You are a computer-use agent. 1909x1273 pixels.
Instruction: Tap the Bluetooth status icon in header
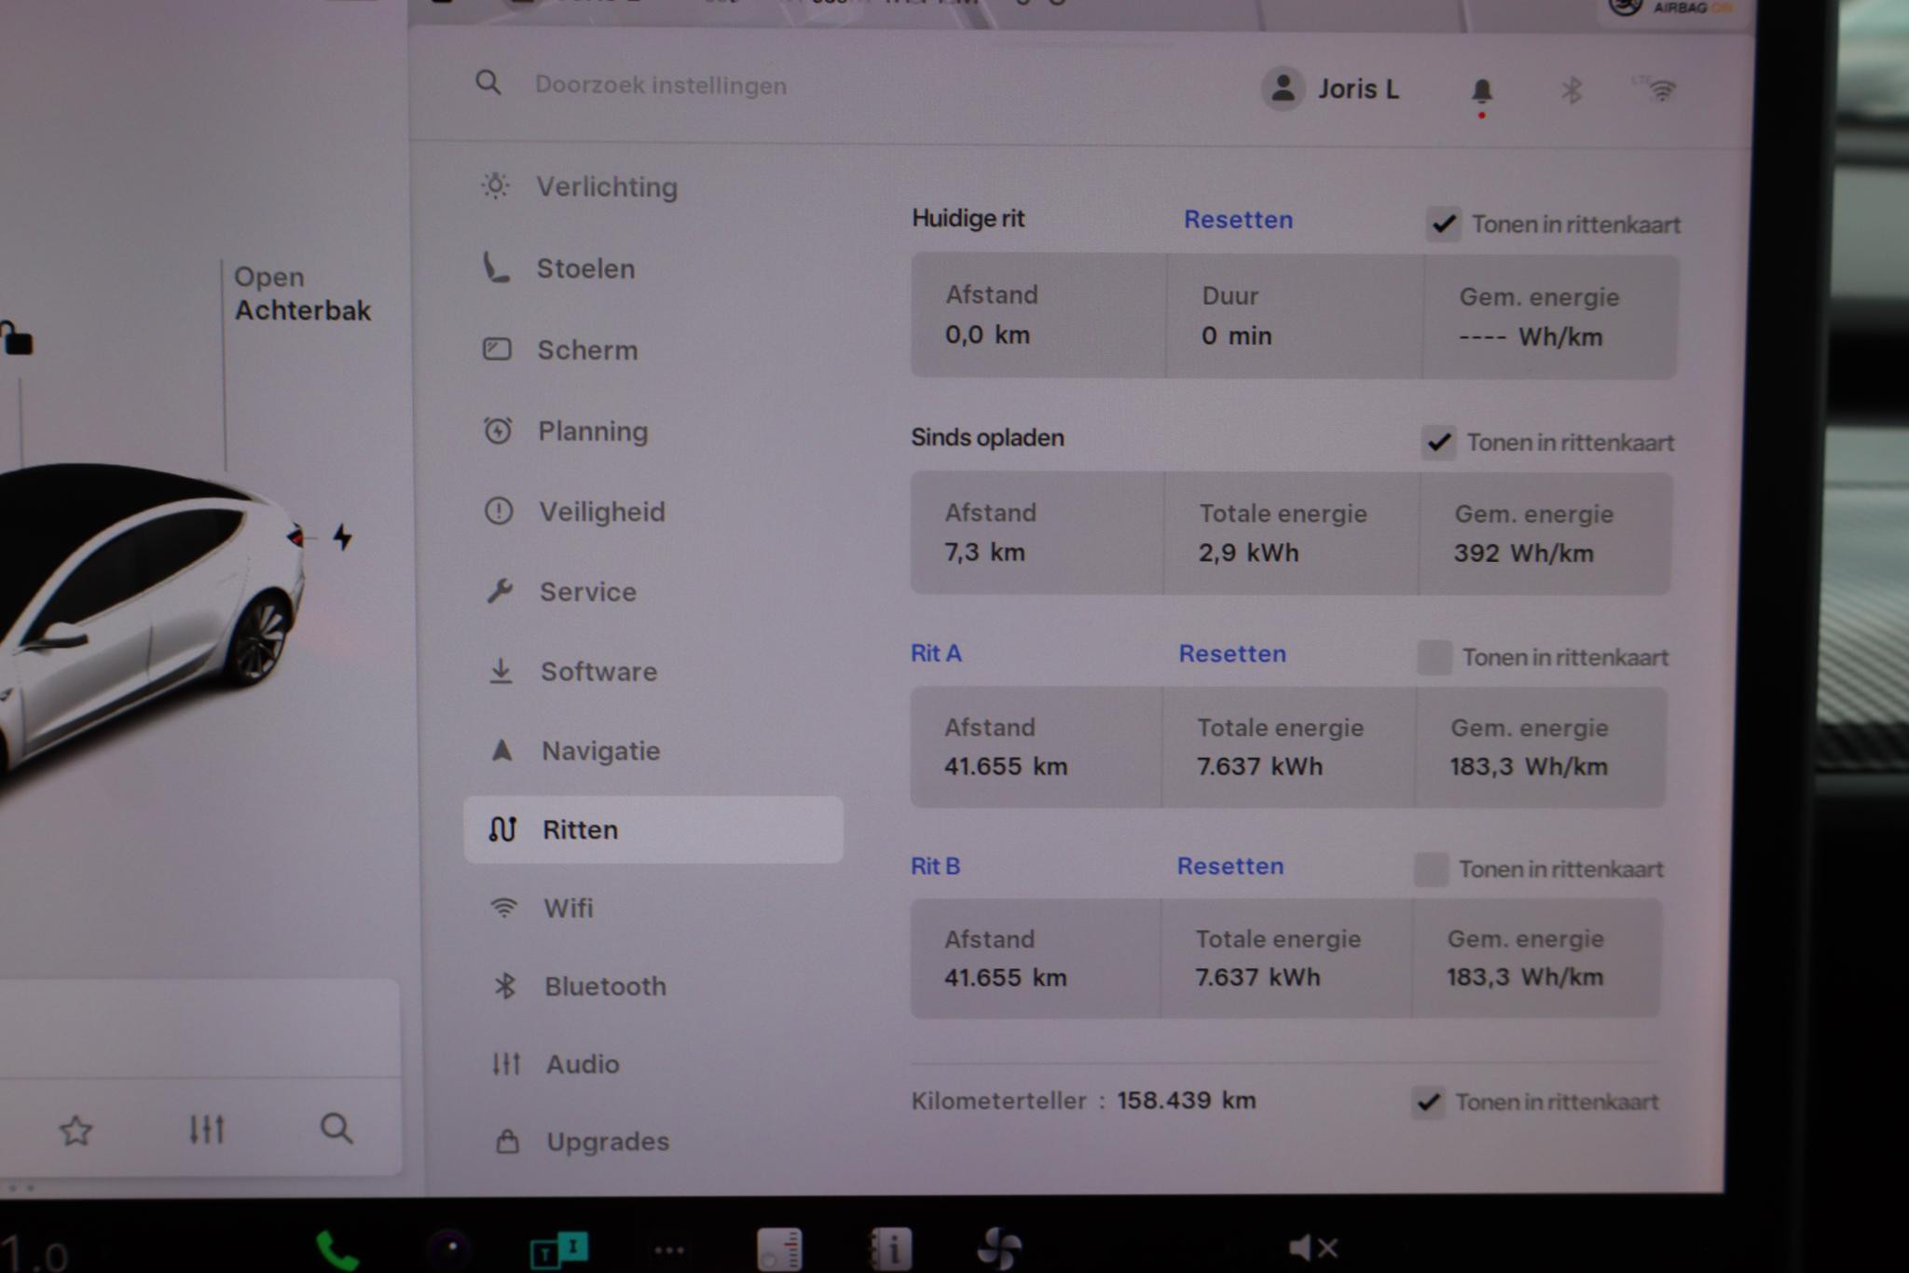1572,90
